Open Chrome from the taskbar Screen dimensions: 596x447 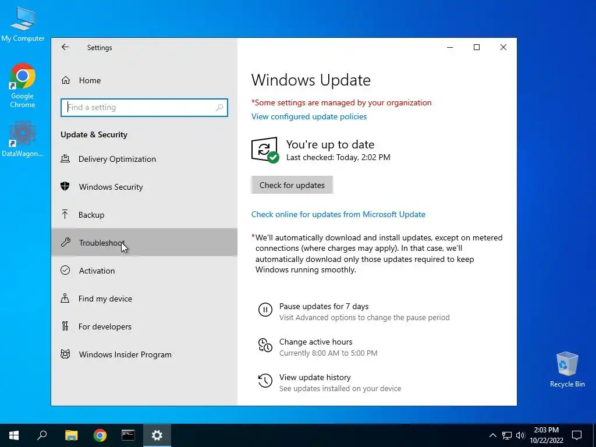tap(100, 435)
